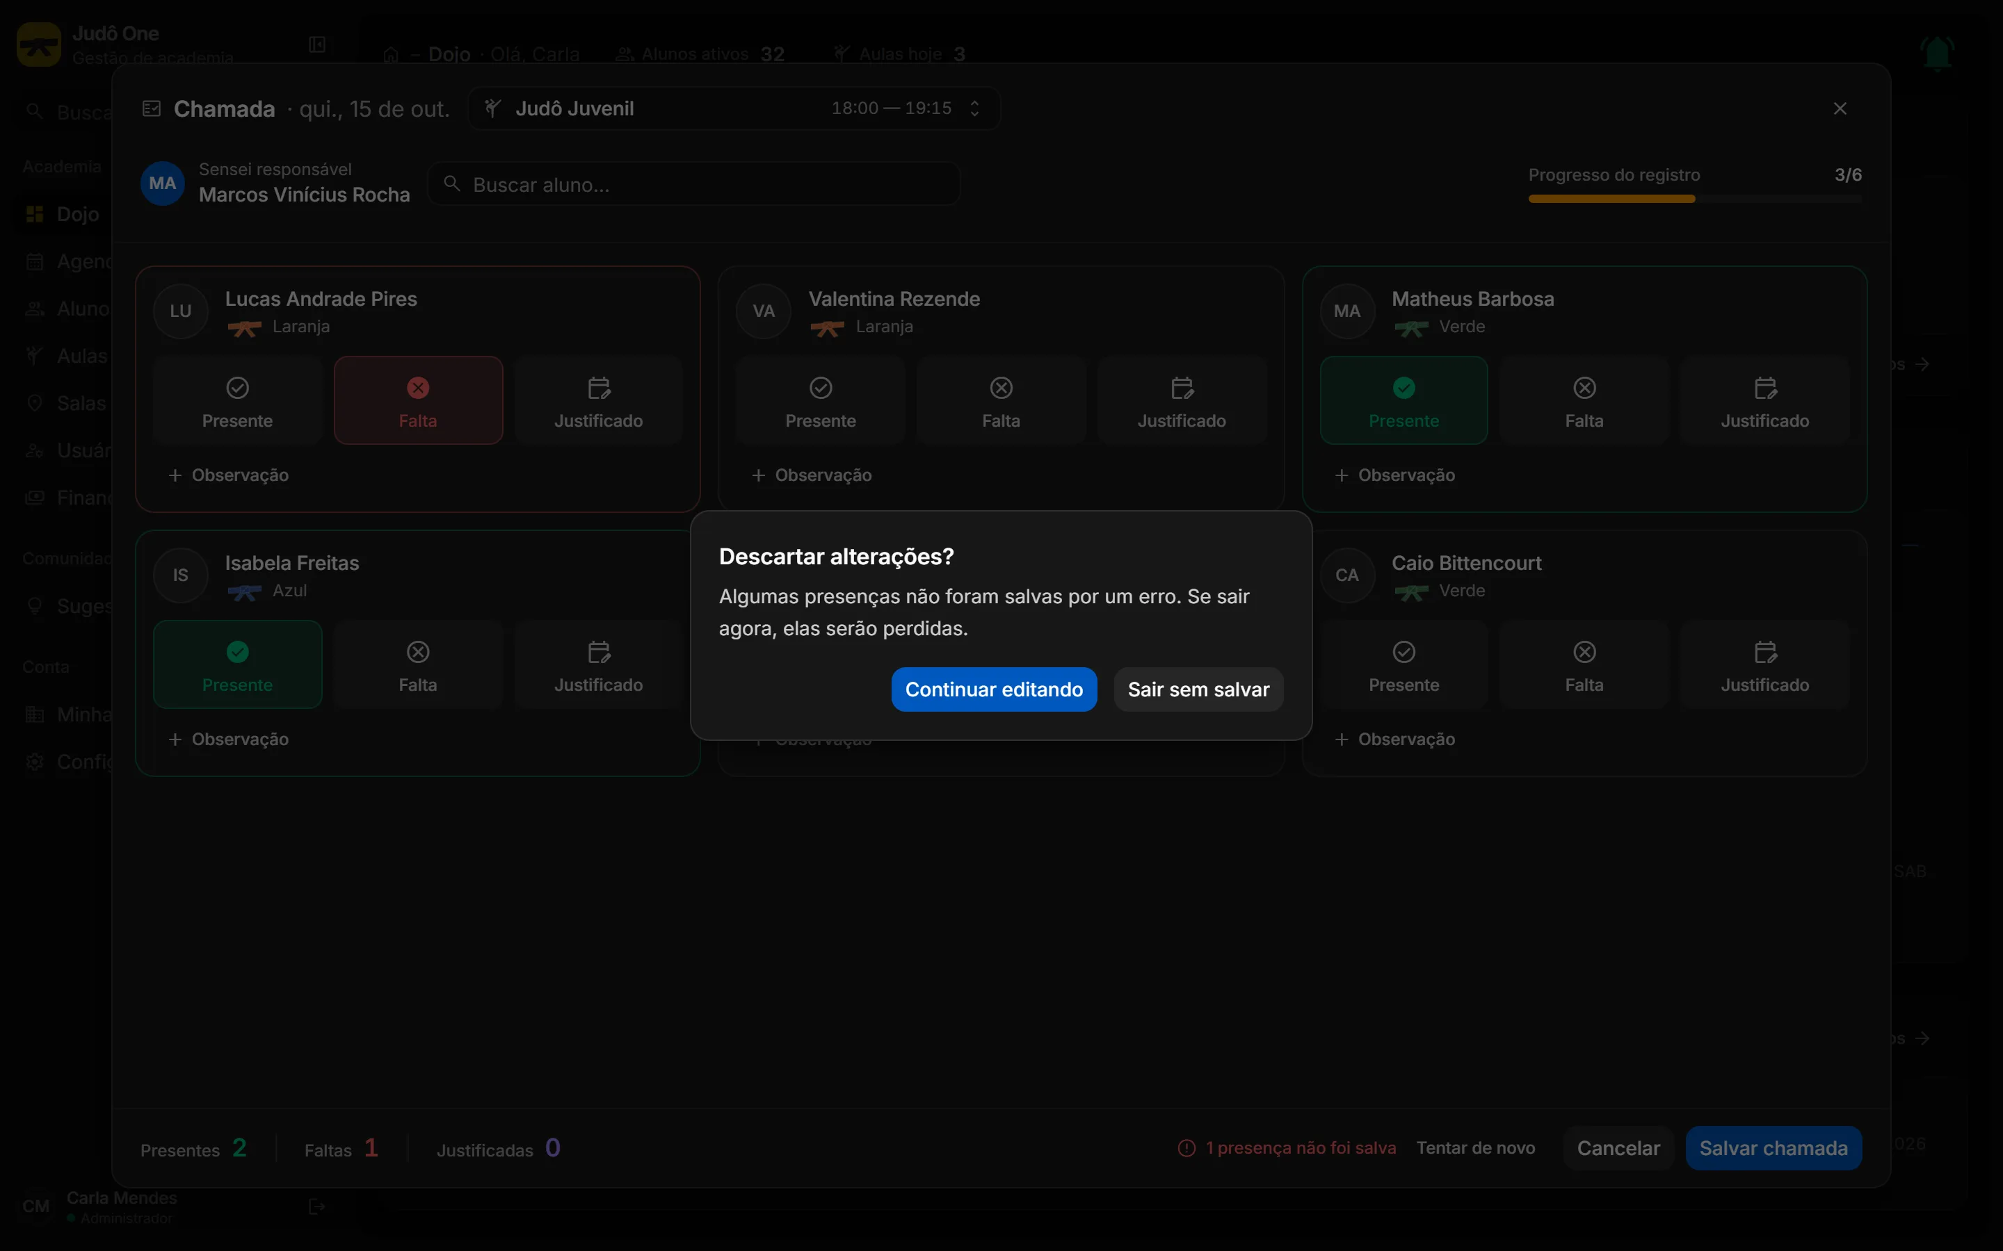Click the orange belt icon for Lucas
2003x1251 pixels.
click(244, 329)
